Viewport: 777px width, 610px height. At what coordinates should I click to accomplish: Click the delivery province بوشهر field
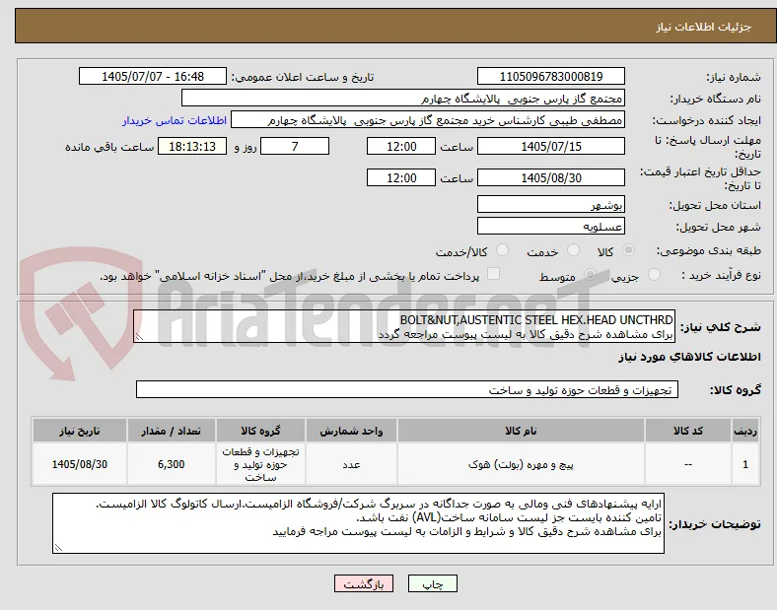coord(551,205)
